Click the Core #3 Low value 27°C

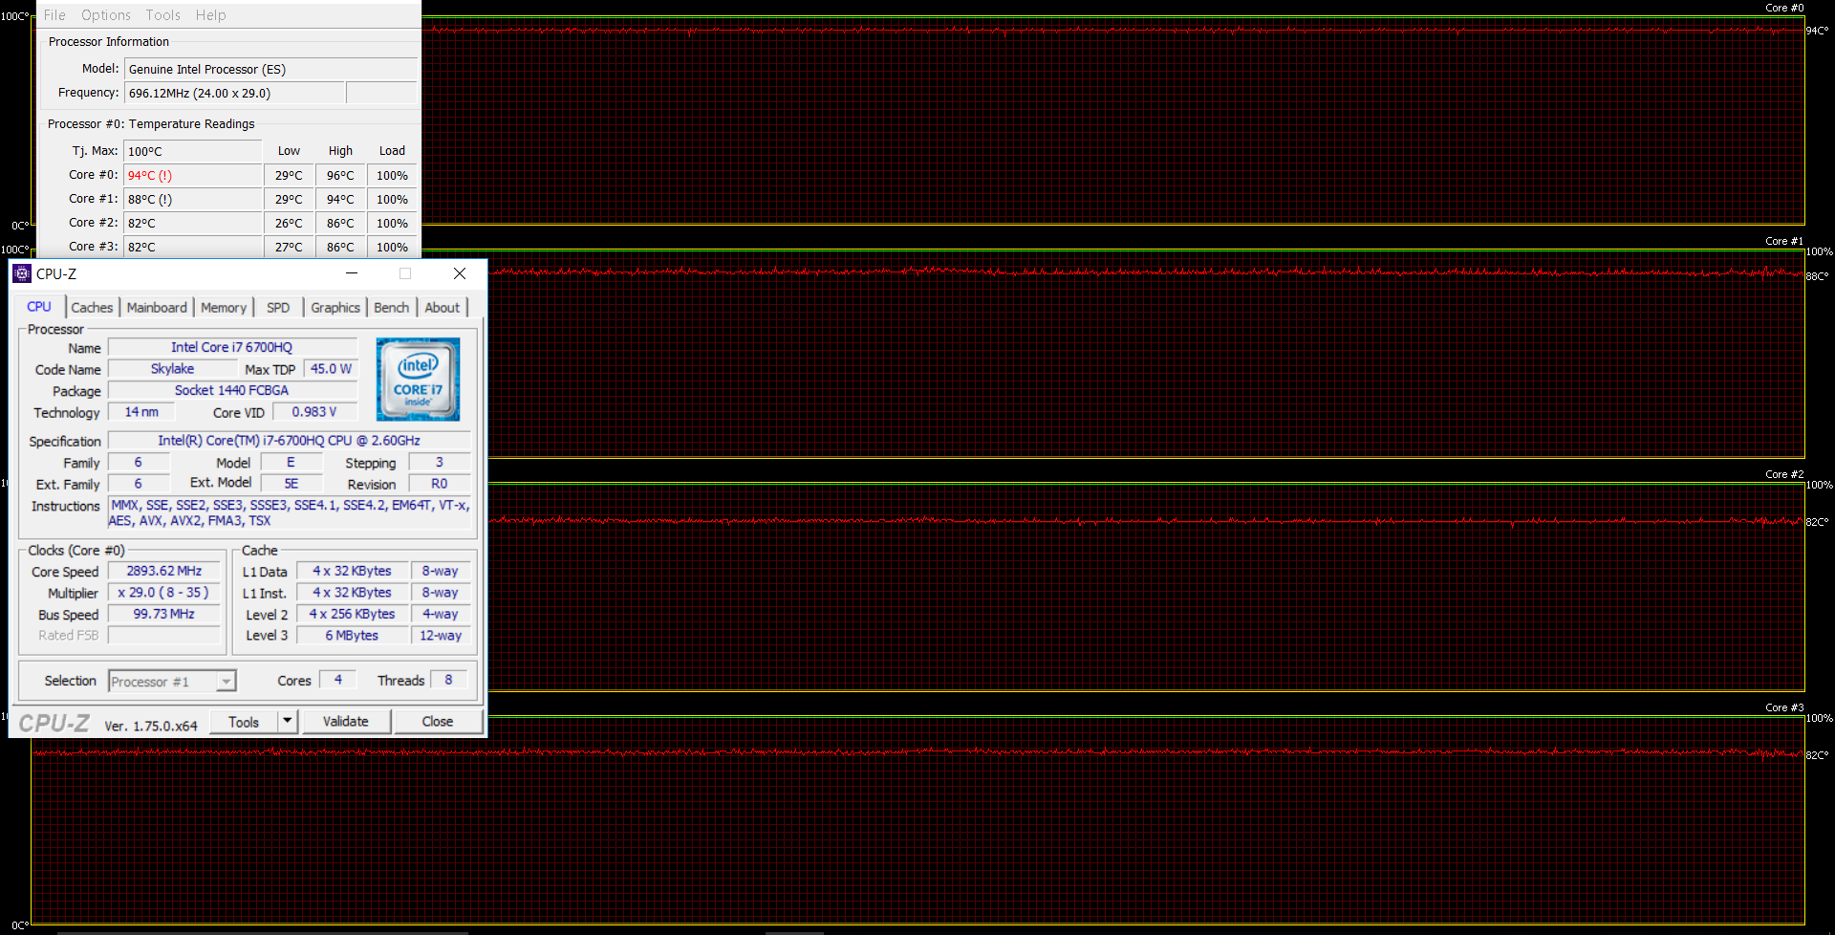(x=289, y=247)
